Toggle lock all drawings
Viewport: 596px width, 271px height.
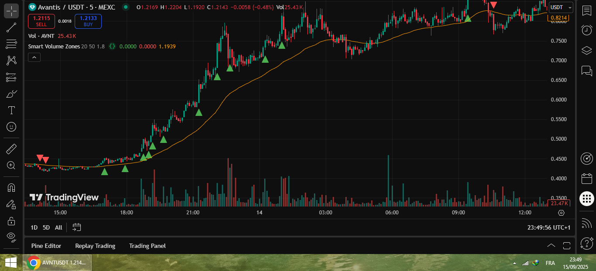click(x=11, y=221)
